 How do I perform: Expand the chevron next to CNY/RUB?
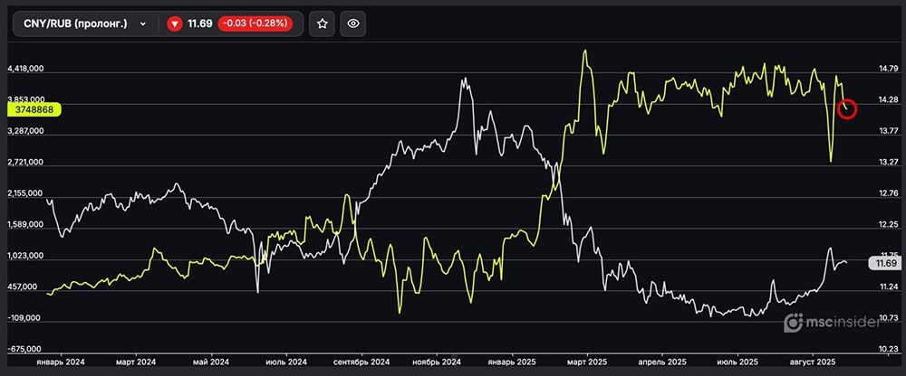pos(142,24)
